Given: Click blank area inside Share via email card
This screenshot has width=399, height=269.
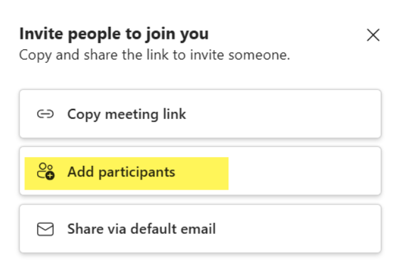Looking at the screenshot, I should (301, 229).
